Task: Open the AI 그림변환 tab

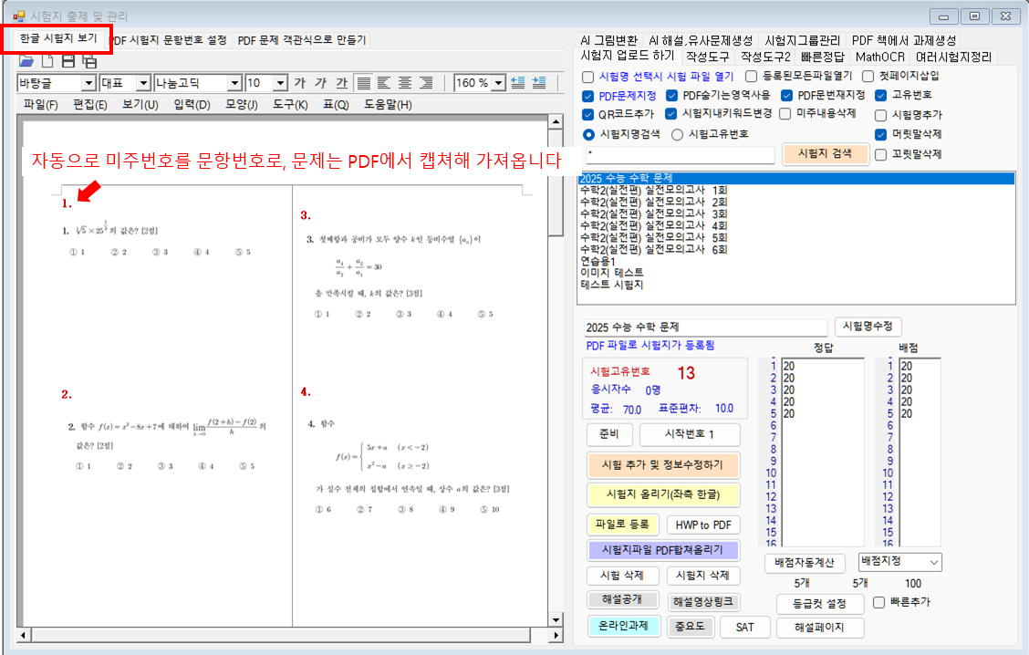Action: [x=608, y=40]
